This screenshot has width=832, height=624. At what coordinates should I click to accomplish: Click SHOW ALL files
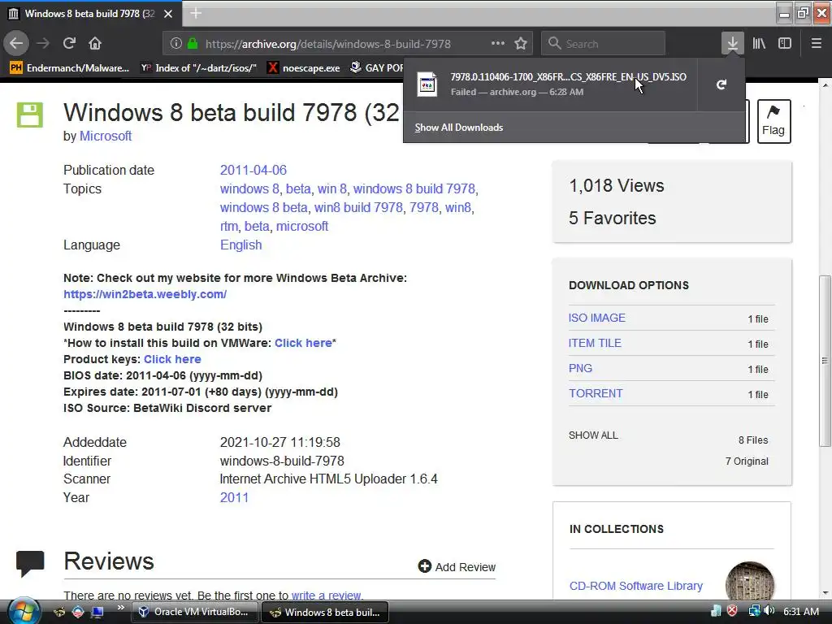pyautogui.click(x=593, y=435)
